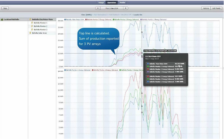Click the 26.313 kWh value in tooltip
Viewport: 224px width, 139px height.
179,64
